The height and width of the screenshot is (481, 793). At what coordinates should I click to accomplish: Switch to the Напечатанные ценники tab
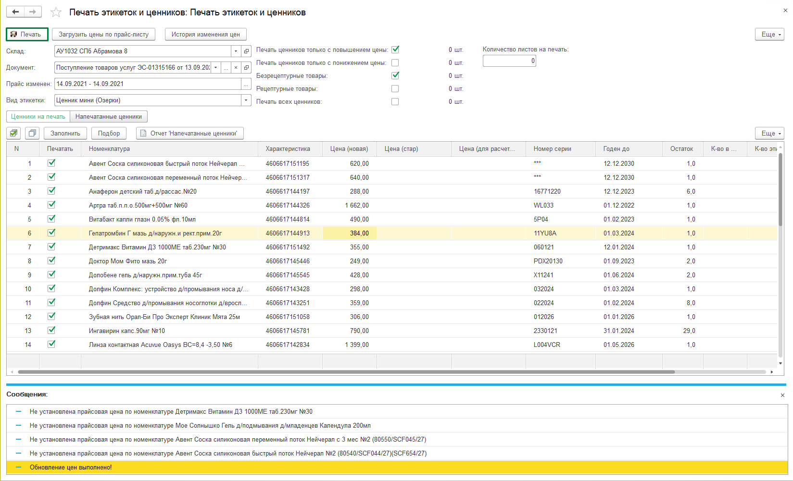[x=109, y=117]
